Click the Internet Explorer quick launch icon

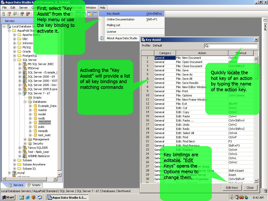[28, 197]
